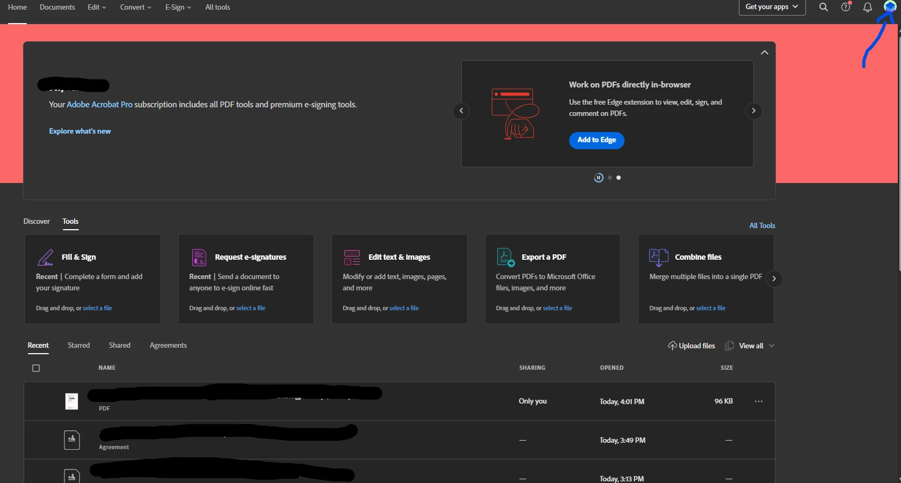This screenshot has width=901, height=483.
Task: Select the third carousel dot
Action: coord(619,178)
